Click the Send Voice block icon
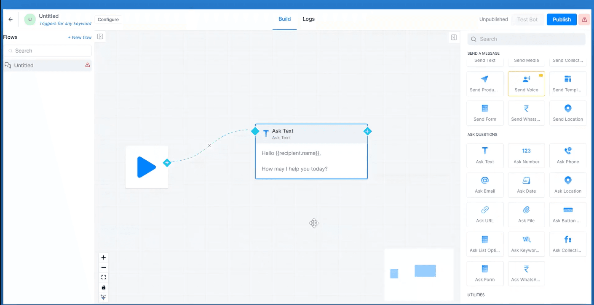Image resolution: width=594 pixels, height=305 pixels. (x=526, y=80)
